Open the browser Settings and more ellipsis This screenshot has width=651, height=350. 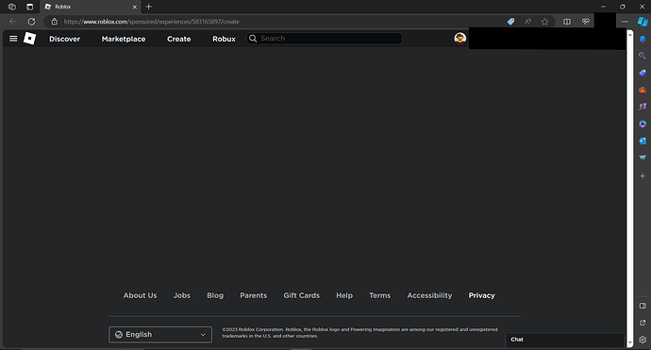point(625,22)
